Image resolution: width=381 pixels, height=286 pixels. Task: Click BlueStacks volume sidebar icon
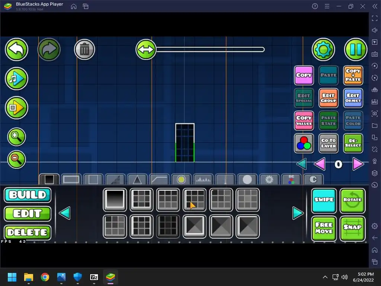click(375, 30)
